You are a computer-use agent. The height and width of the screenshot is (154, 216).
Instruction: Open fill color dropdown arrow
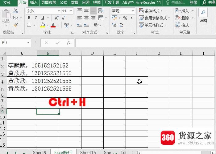(48, 25)
